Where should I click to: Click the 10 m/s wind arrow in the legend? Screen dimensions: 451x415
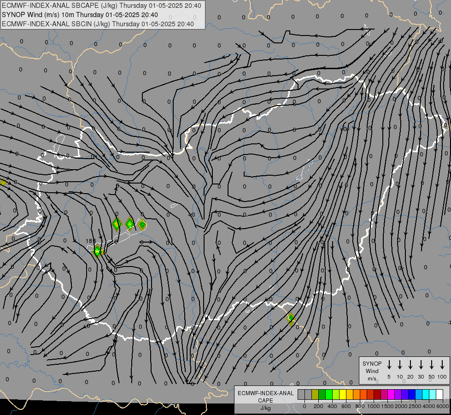(x=399, y=365)
